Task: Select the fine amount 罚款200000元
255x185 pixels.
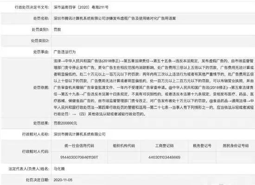Action: click(x=65, y=123)
